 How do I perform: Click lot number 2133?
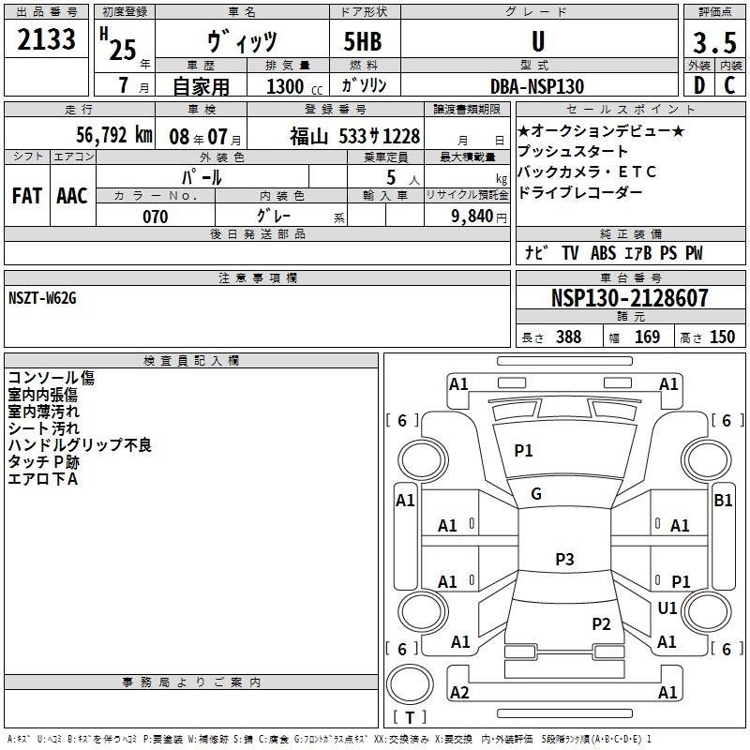46,39
